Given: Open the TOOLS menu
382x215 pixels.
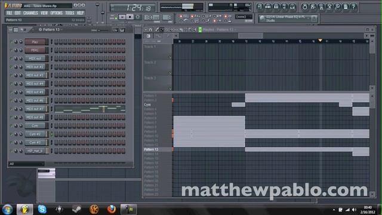Looking at the screenshot, I should coord(70,13).
